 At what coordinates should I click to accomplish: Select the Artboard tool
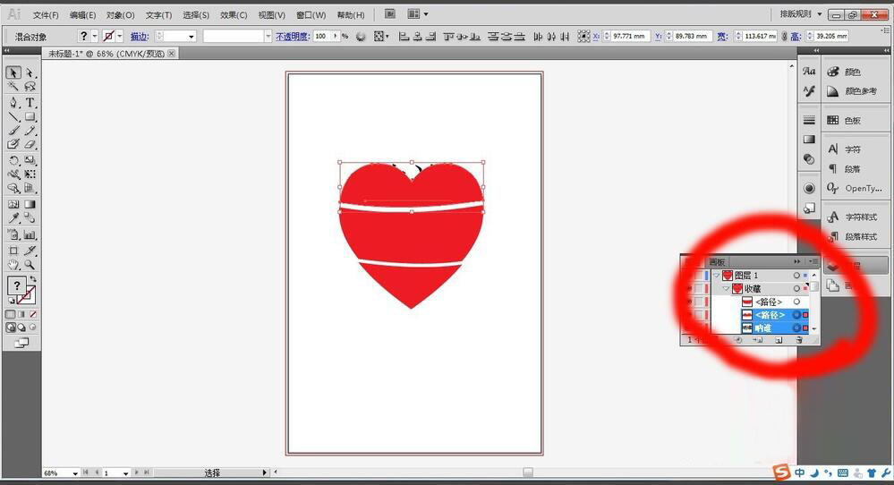tap(13, 251)
